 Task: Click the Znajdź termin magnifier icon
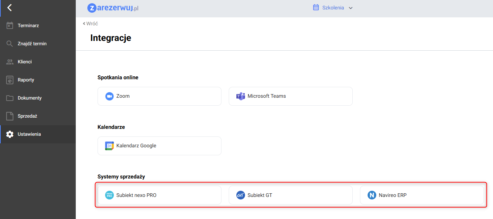tap(10, 44)
